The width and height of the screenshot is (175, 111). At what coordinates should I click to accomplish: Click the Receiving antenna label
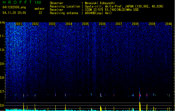(x=64, y=13)
